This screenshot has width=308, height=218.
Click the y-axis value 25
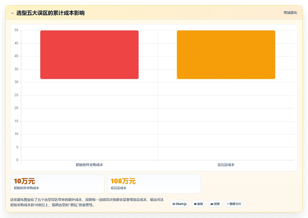[x=16, y=95]
